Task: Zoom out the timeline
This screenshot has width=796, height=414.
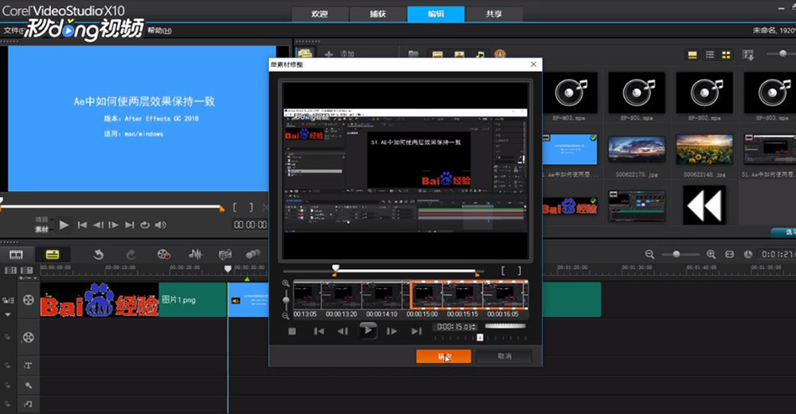Action: 650,255
